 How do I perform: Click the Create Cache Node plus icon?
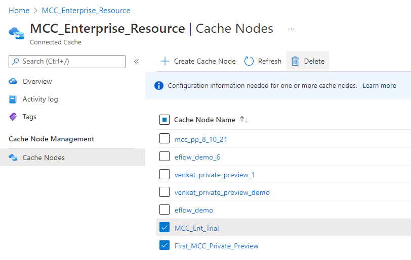click(165, 61)
